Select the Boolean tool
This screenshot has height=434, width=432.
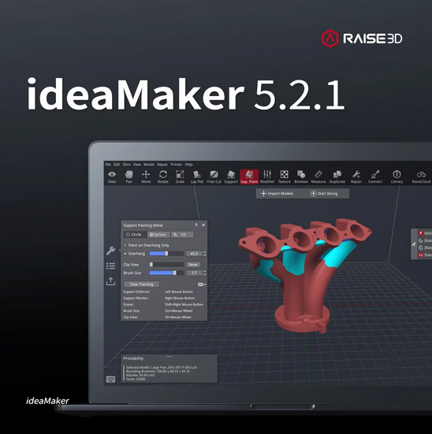coord(301,176)
